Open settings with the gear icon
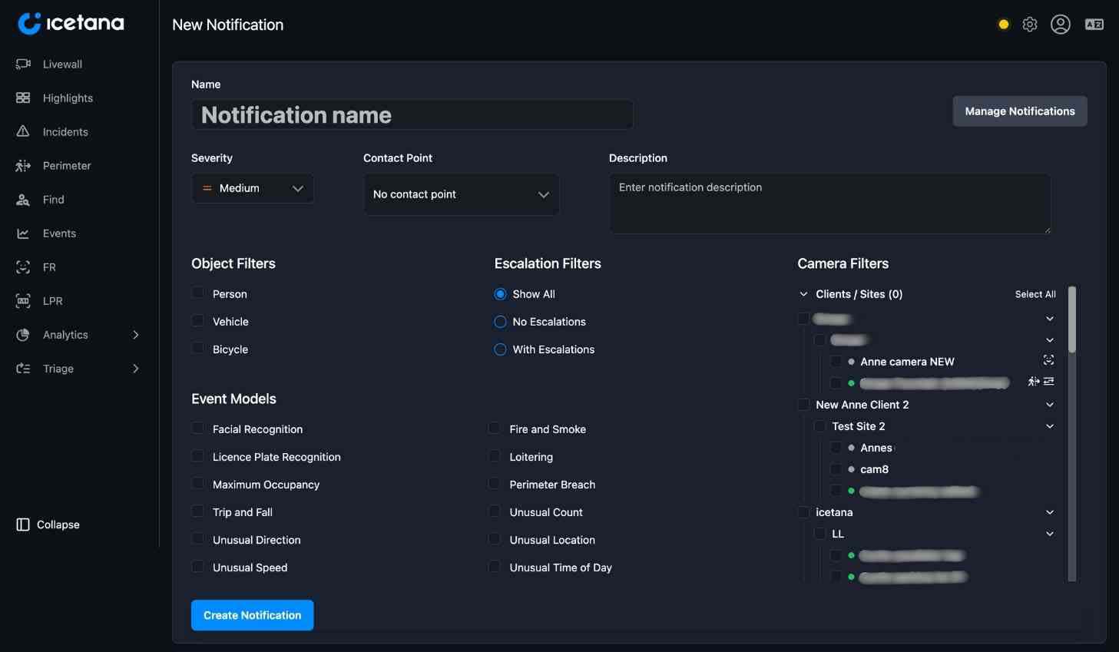The width and height of the screenshot is (1119, 652). (x=1030, y=25)
